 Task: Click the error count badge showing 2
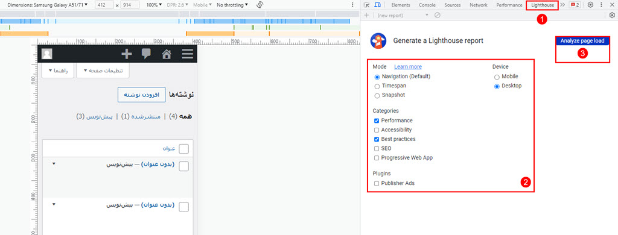click(x=575, y=5)
